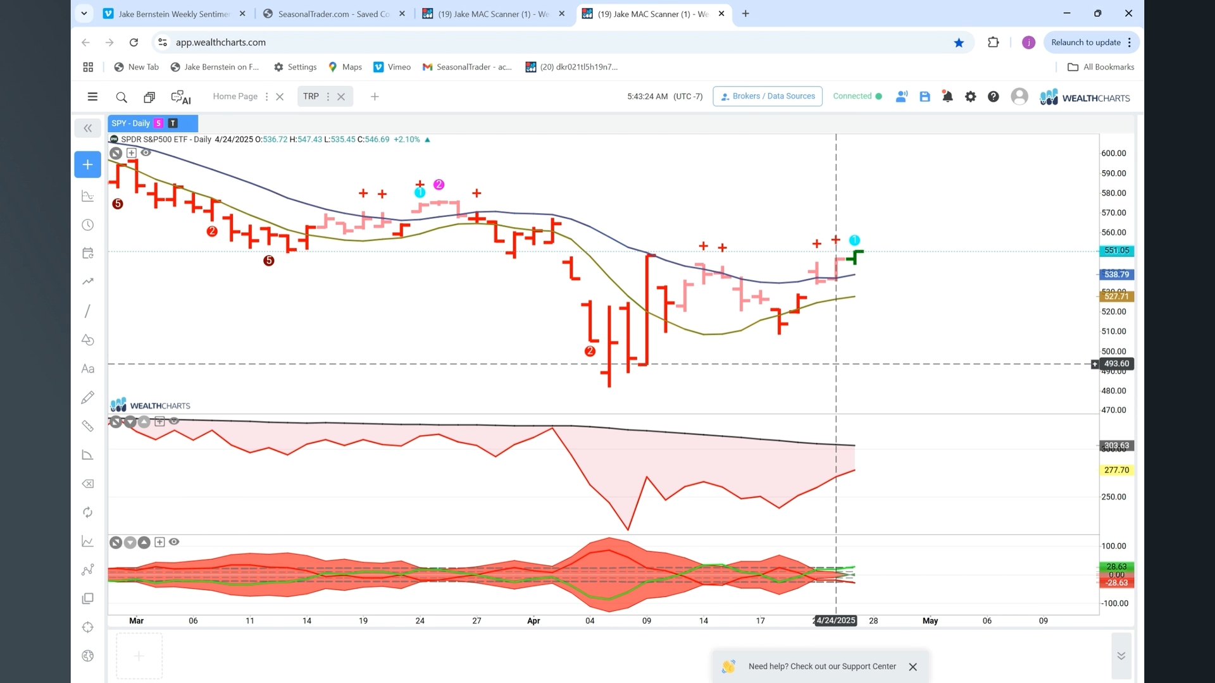
Task: Select the TRP workspace tab
Action: pos(311,96)
